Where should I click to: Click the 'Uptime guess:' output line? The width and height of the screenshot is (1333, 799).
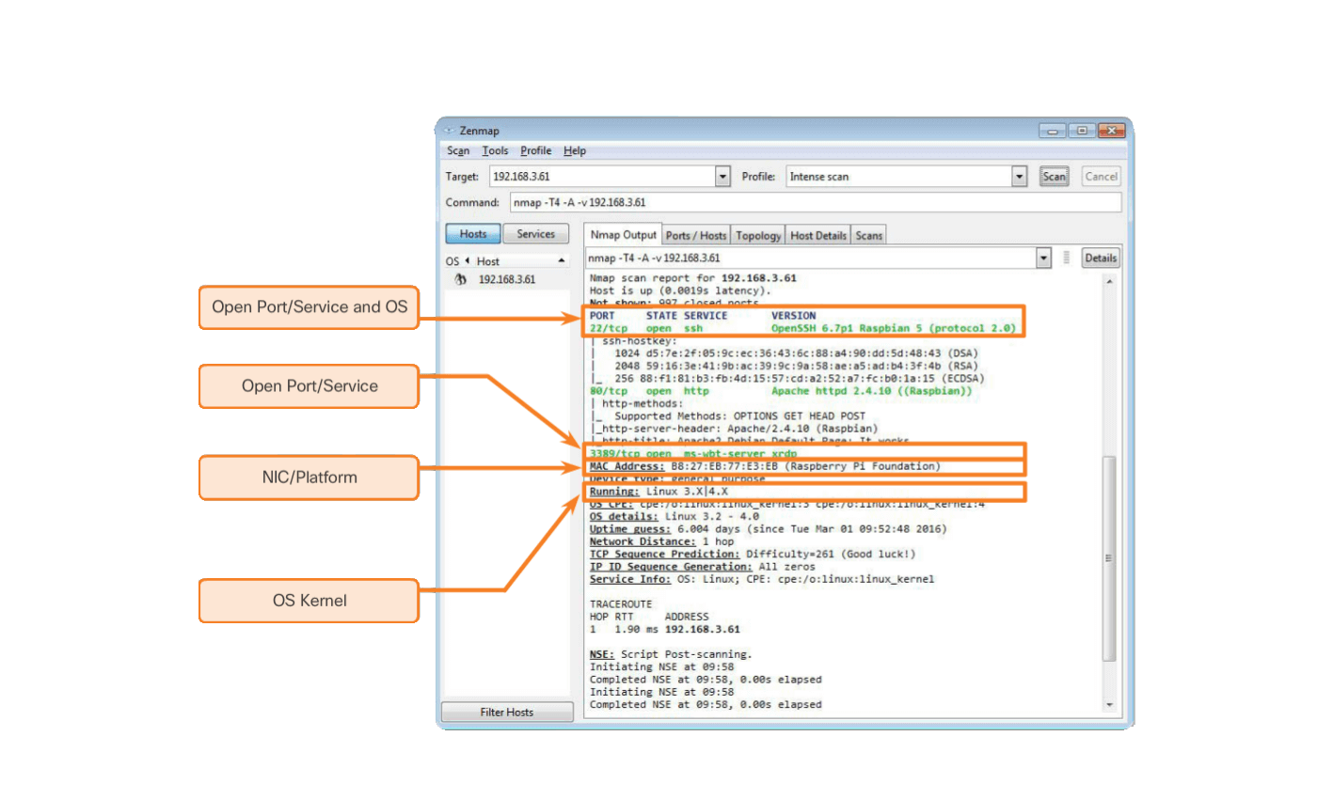click(x=768, y=529)
